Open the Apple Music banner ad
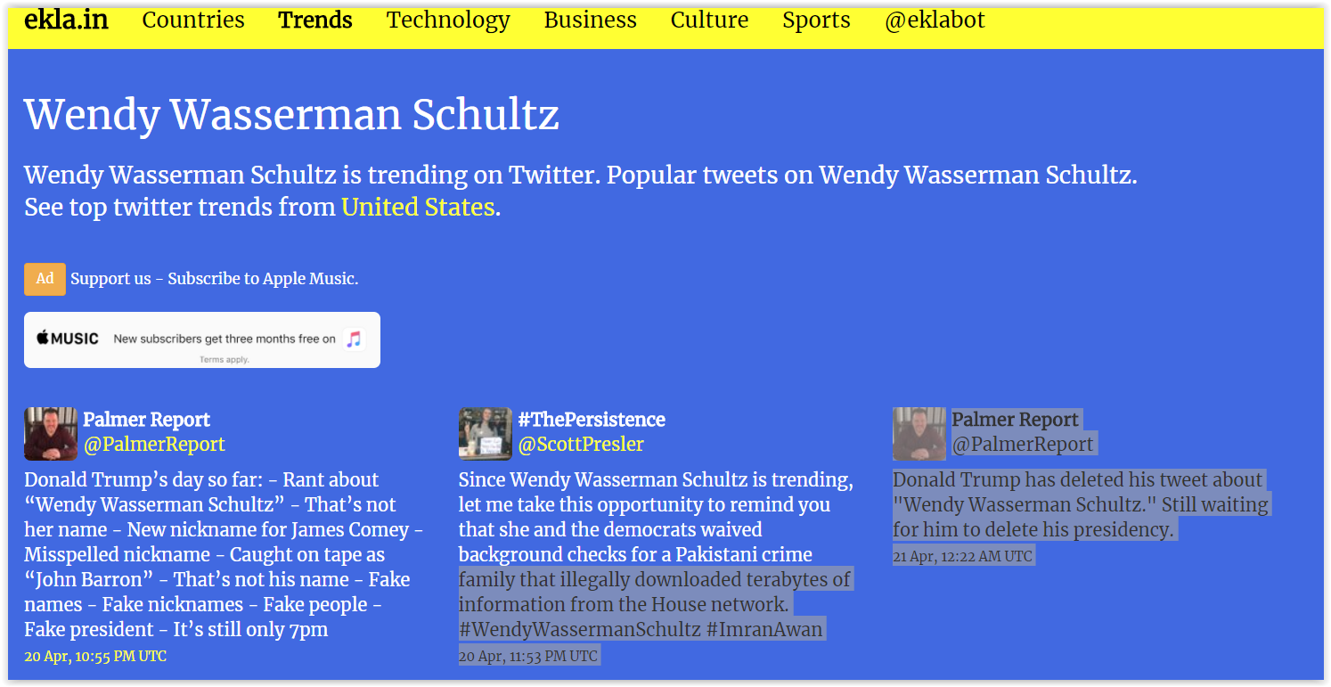1331x687 pixels. pos(201,339)
